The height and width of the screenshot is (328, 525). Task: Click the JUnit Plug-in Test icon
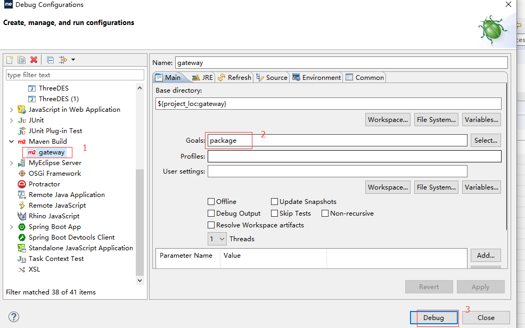[22, 131]
